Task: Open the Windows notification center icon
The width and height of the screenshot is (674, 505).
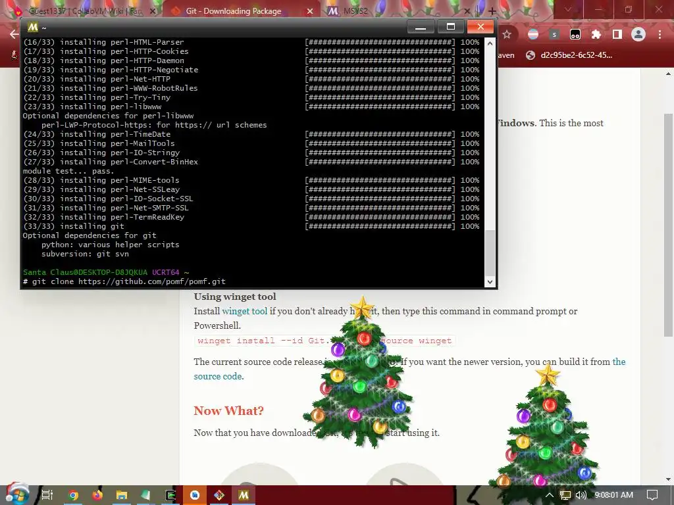Action: point(652,495)
